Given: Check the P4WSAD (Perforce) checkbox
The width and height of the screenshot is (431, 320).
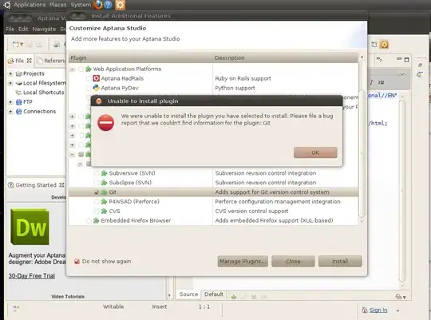Looking at the screenshot, I should pyautogui.click(x=97, y=202).
